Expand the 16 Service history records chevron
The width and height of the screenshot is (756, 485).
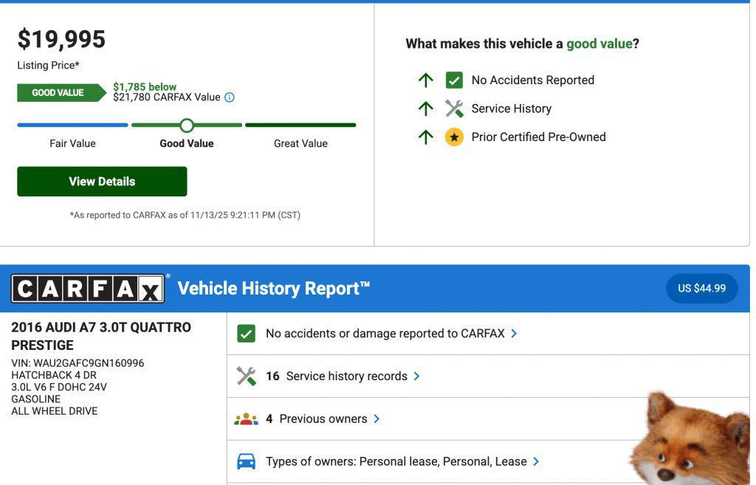[416, 376]
